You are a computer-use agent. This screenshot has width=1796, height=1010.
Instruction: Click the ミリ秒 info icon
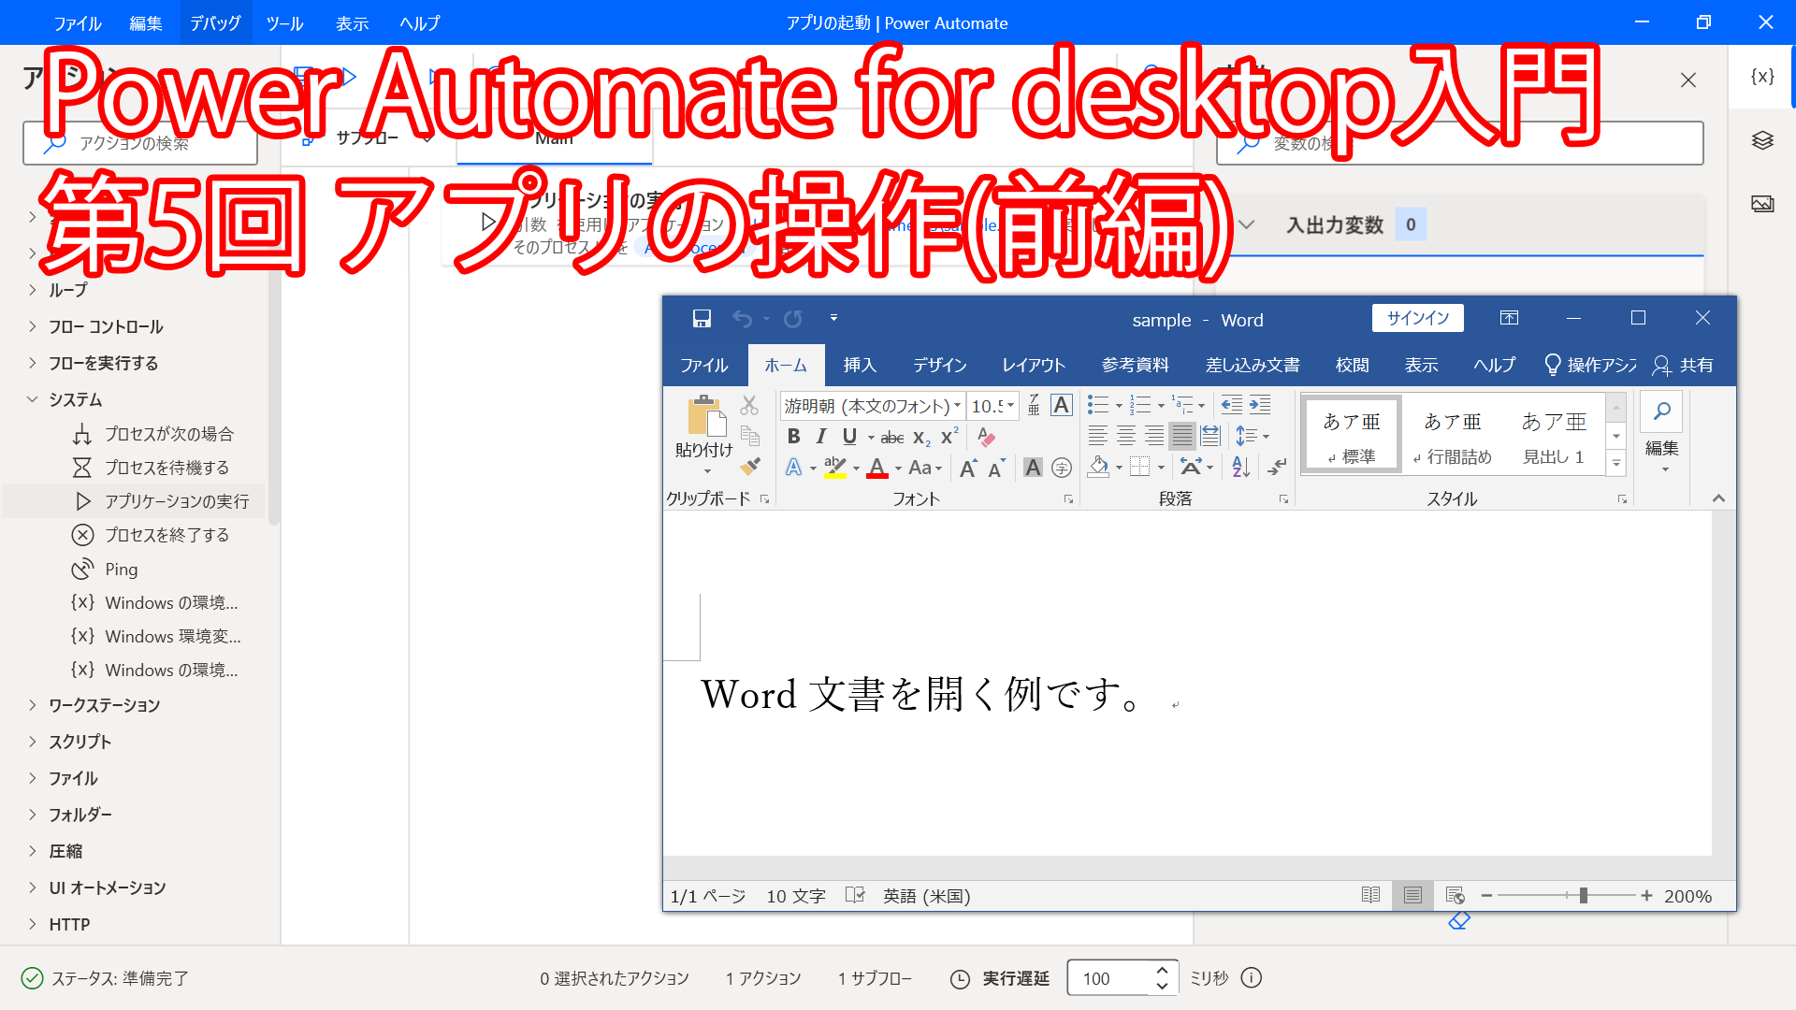[1251, 978]
